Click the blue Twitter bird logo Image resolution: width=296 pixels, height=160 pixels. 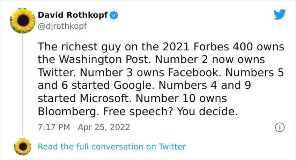pos(280,15)
